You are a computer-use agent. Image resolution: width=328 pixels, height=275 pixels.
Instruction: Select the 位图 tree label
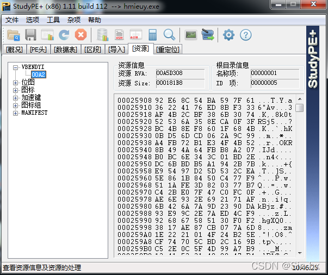[28, 82]
